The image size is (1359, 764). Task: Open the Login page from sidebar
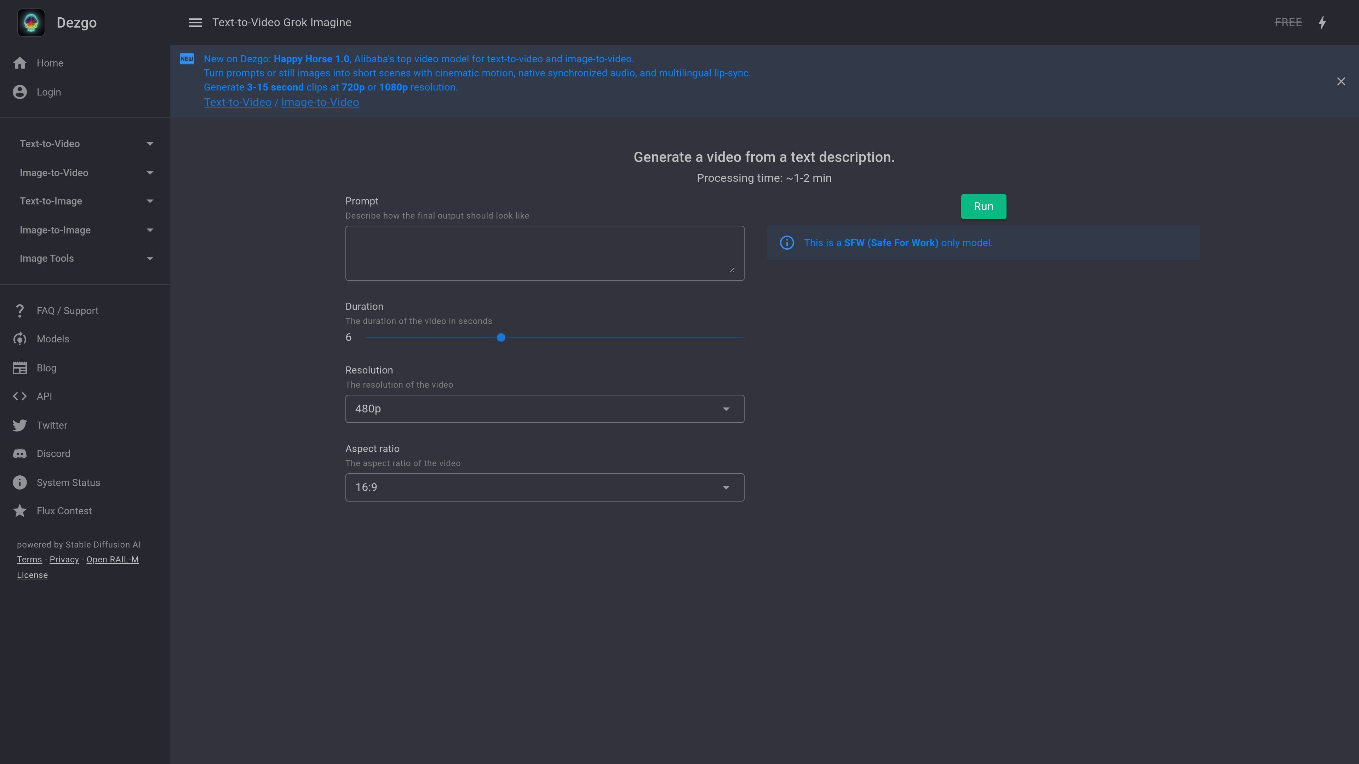[85, 92]
